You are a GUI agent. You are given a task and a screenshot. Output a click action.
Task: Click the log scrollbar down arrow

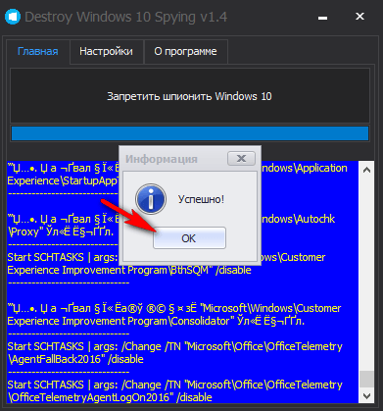coord(366,396)
